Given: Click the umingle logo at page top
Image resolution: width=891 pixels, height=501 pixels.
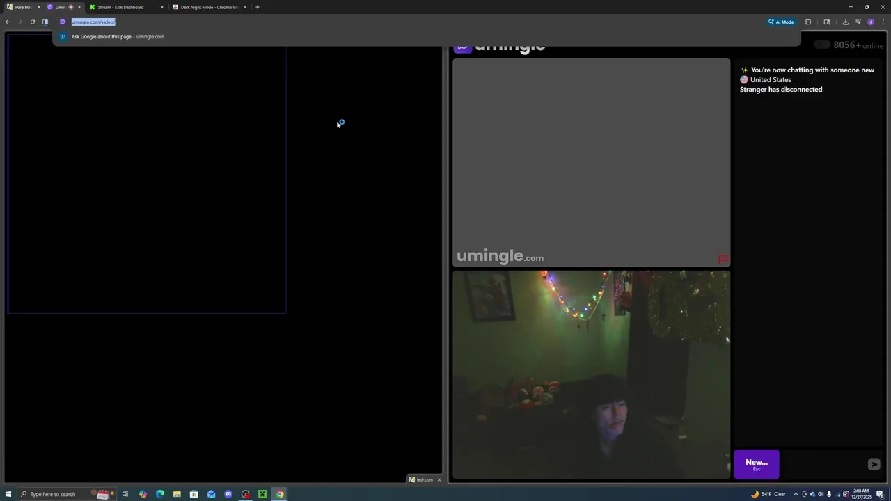Looking at the screenshot, I should [500, 47].
